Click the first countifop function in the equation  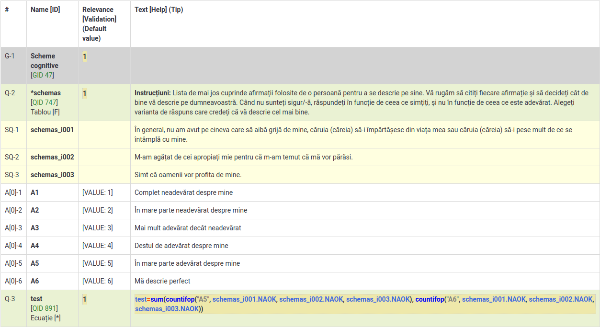pyautogui.click(x=181, y=299)
